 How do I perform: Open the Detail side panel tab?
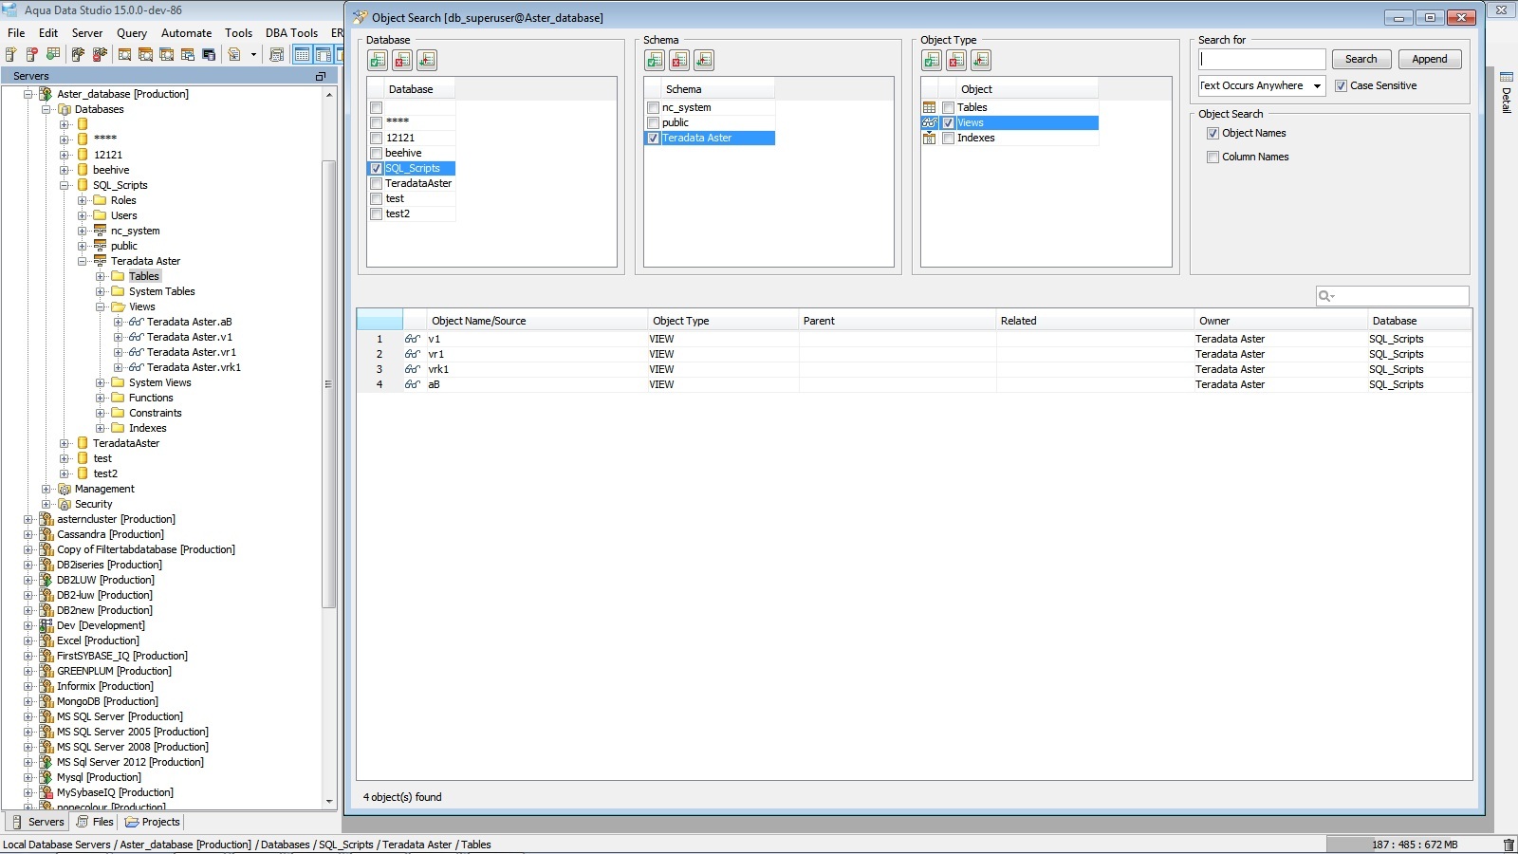click(x=1506, y=93)
